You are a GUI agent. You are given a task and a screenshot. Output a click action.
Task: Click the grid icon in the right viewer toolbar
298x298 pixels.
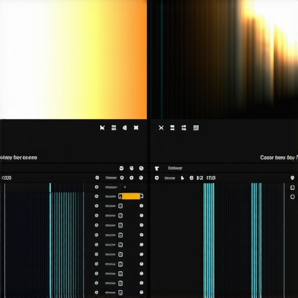(196, 127)
